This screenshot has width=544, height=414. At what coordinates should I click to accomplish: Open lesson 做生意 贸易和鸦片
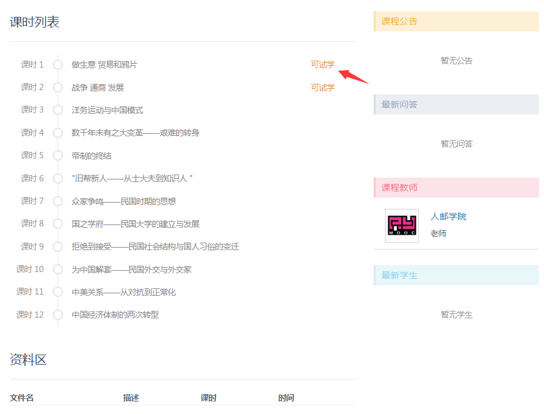(x=104, y=64)
